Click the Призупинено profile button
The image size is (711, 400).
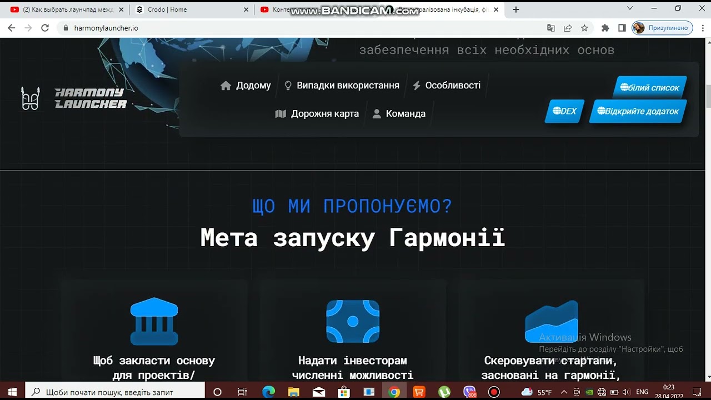coord(662,28)
